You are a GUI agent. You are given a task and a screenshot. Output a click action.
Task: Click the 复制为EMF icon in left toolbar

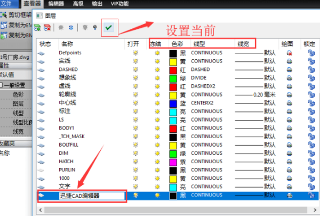pyautogui.click(x=4, y=25)
